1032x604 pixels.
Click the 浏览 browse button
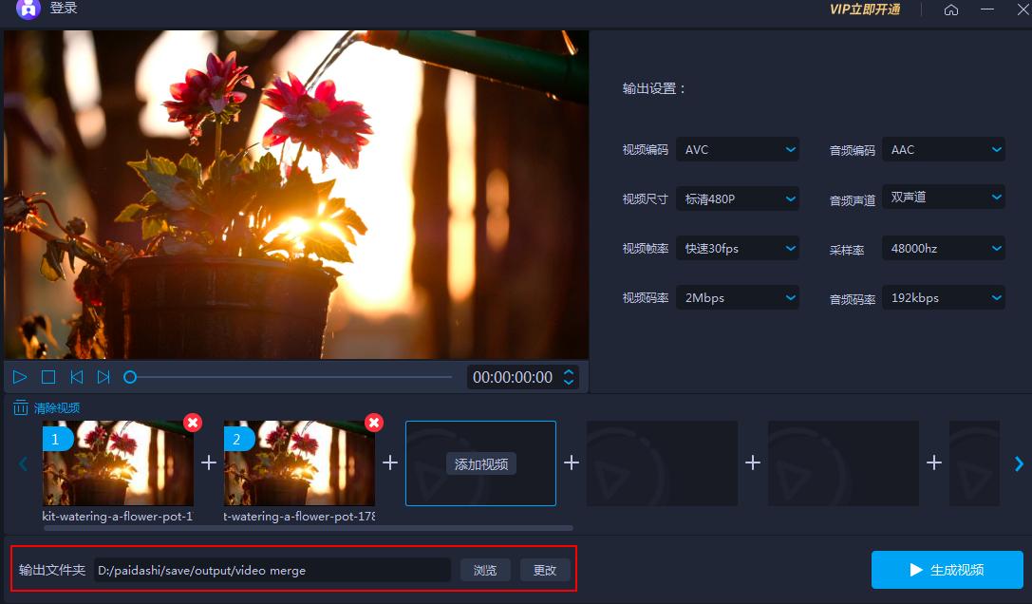pos(485,570)
